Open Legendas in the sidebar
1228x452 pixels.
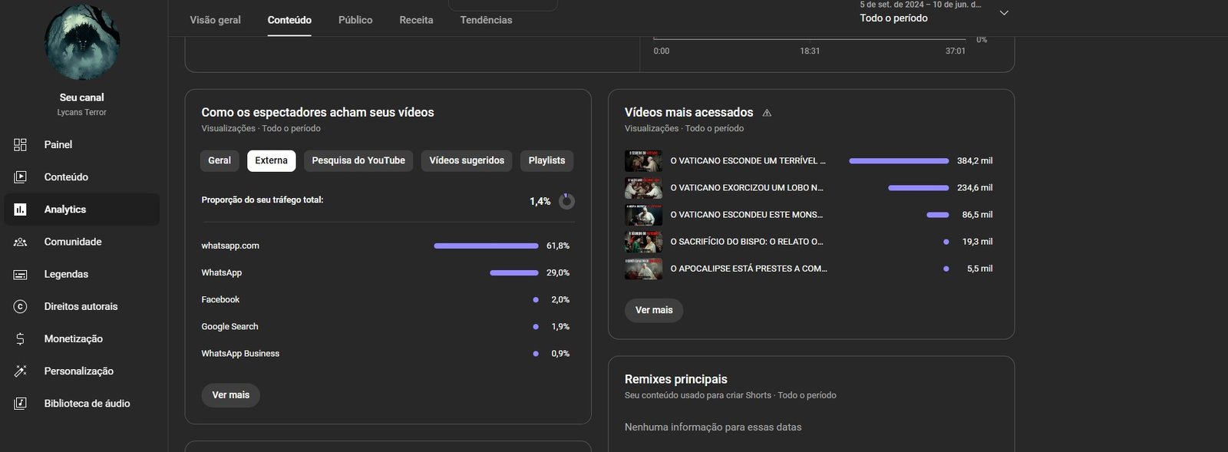[82, 274]
